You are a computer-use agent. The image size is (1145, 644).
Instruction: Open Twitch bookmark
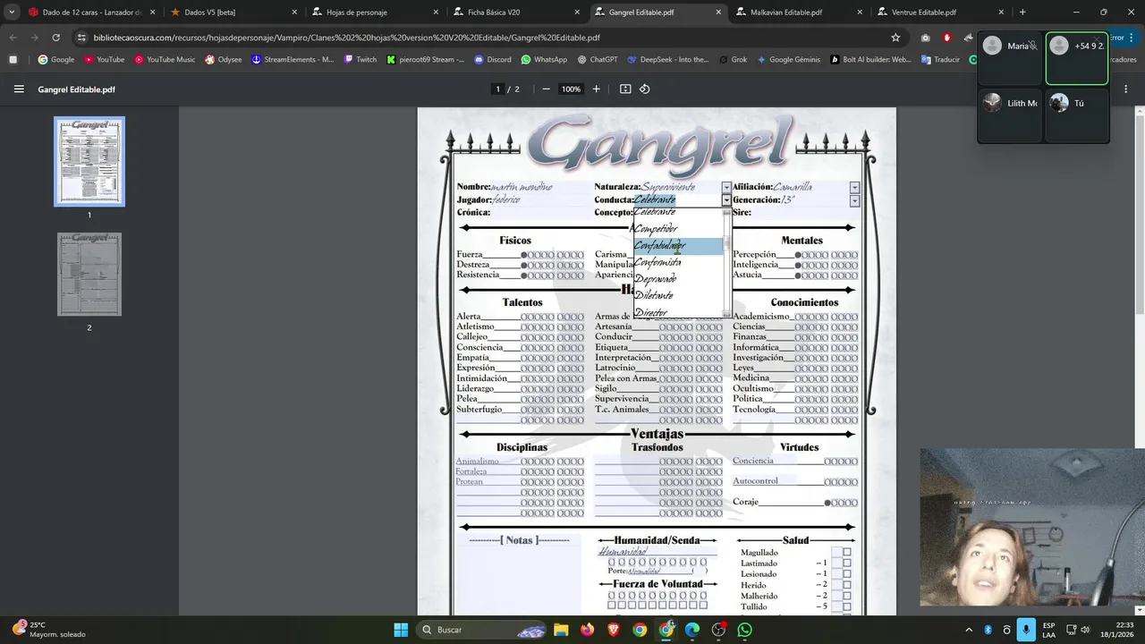(360, 60)
